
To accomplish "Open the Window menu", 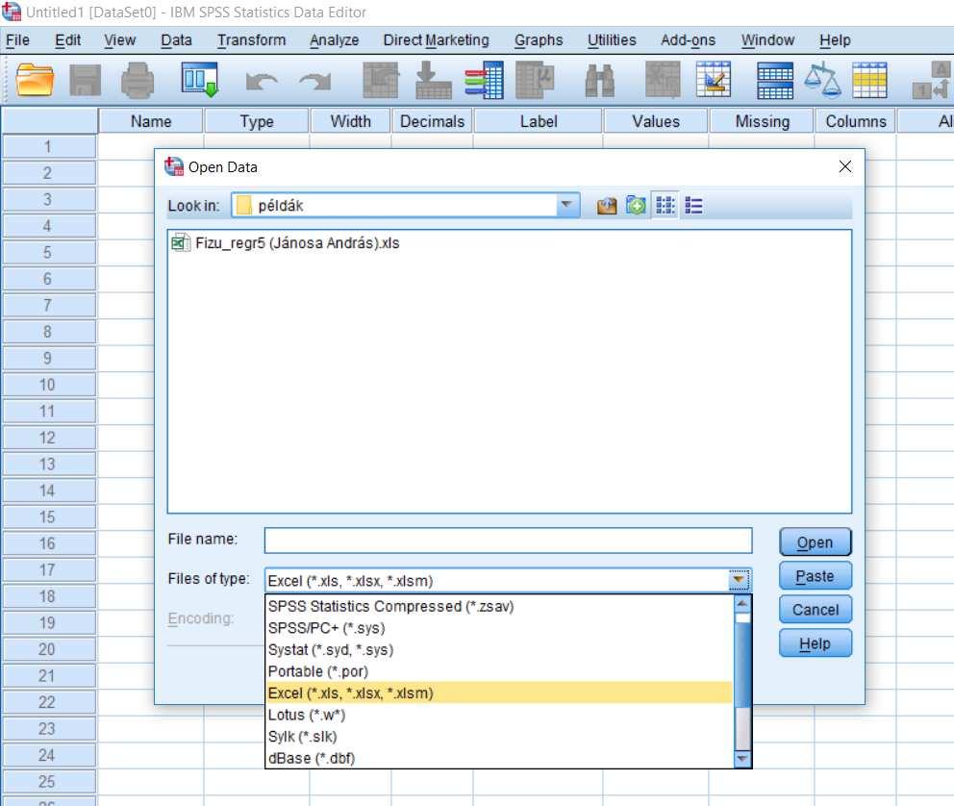I will (767, 40).
